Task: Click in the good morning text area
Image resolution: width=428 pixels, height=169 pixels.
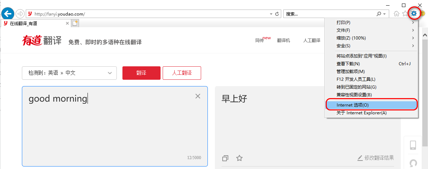Action: click(x=115, y=126)
